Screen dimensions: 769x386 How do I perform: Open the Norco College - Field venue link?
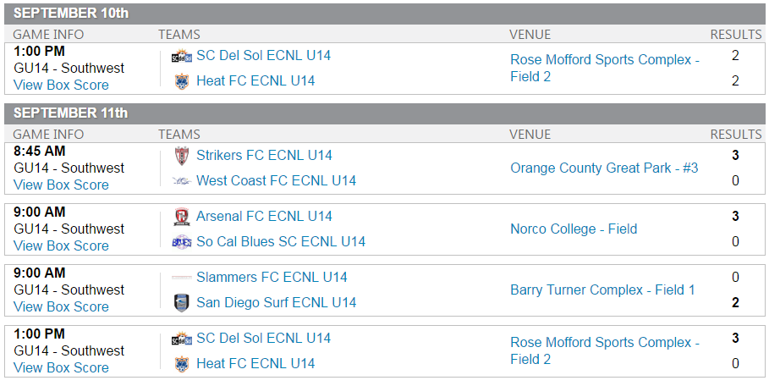(574, 229)
